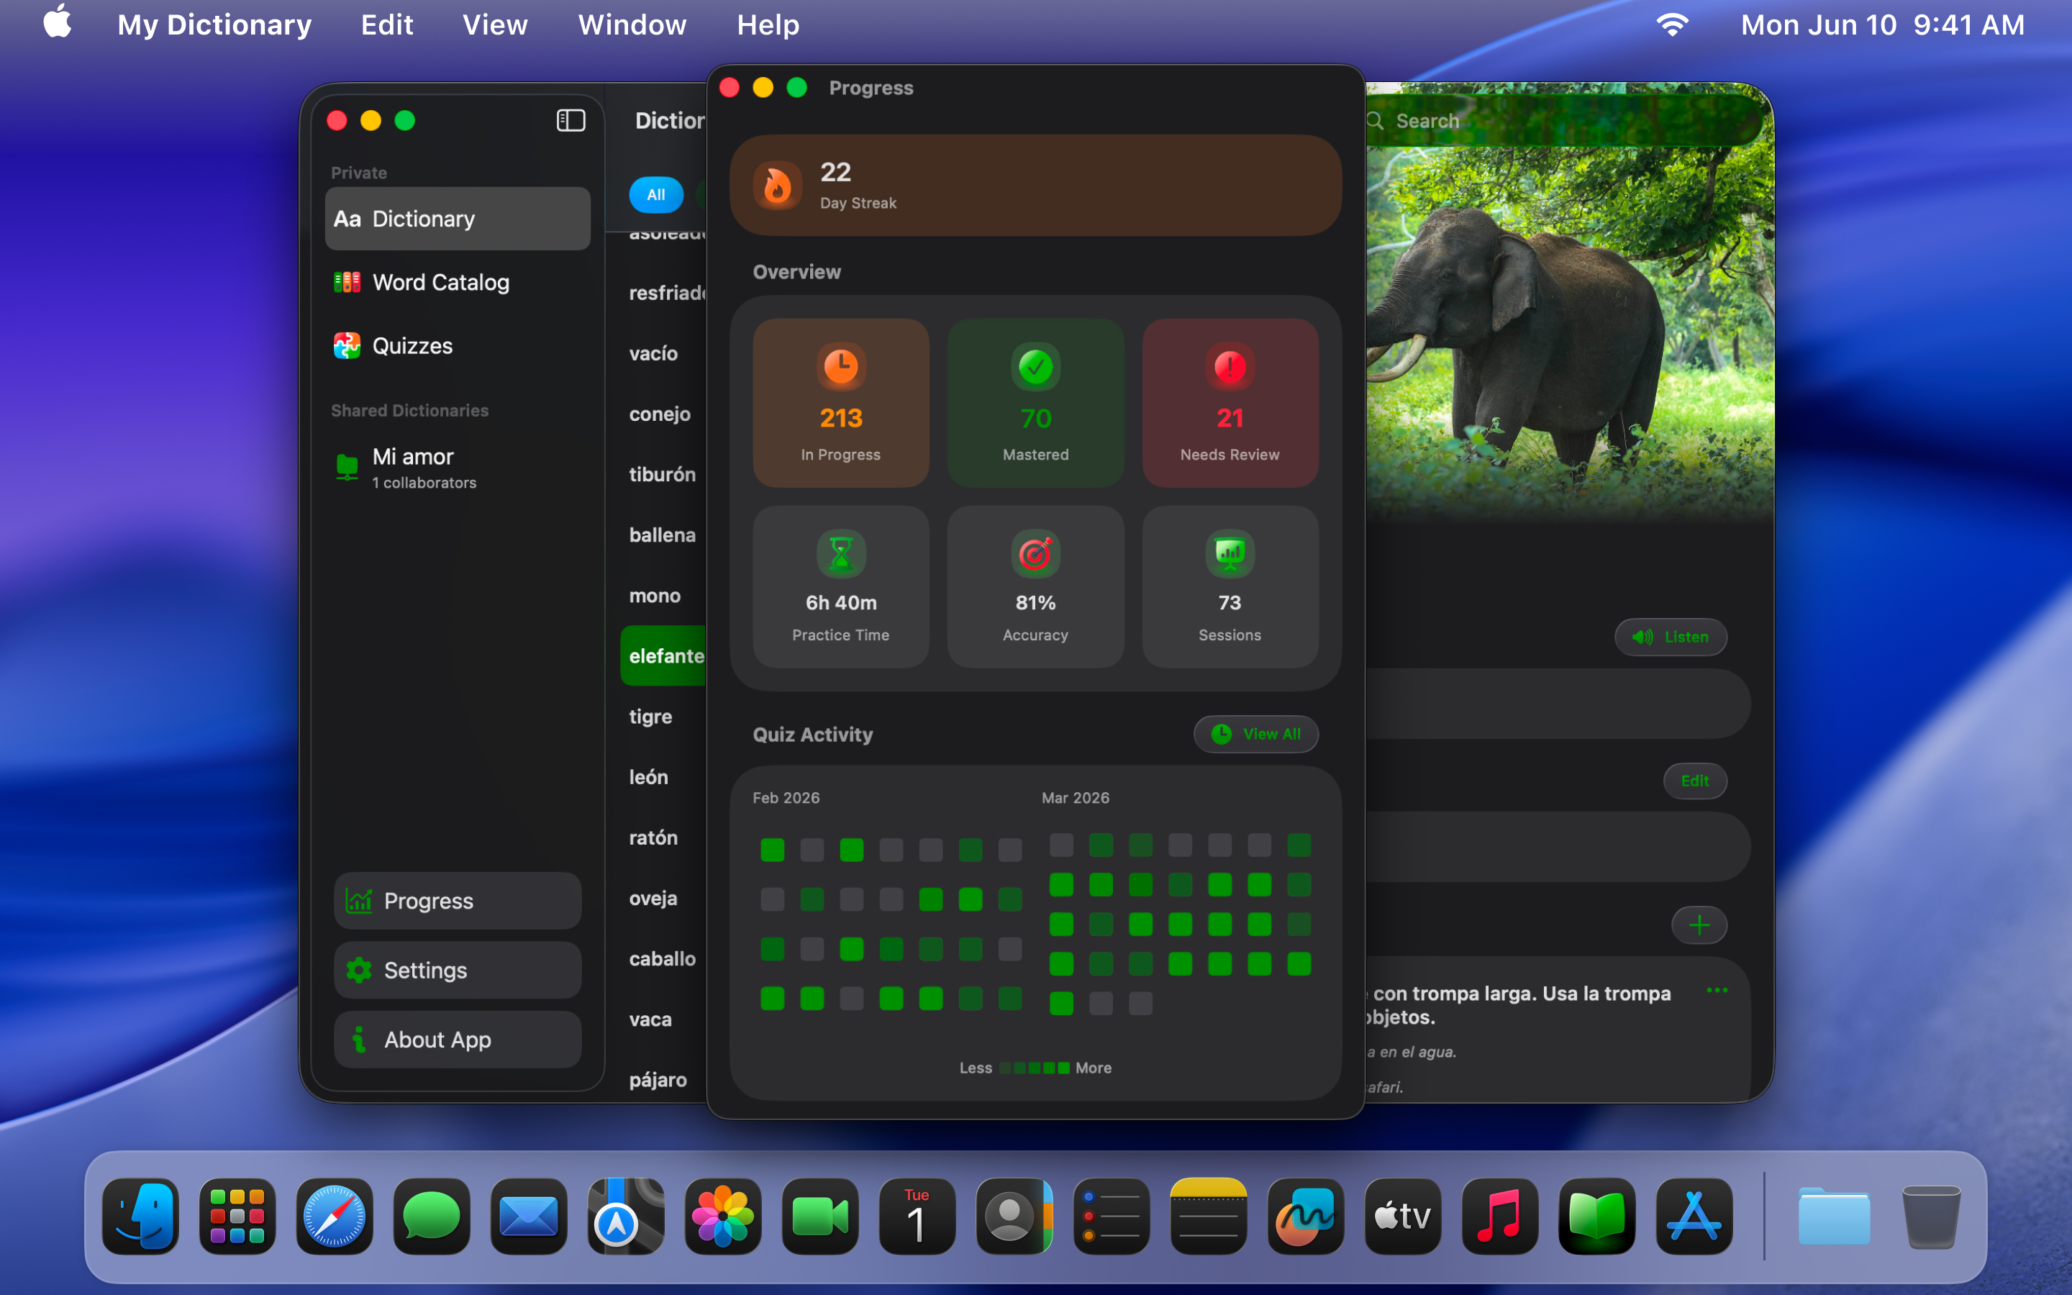Open the In Progress 213 card

click(841, 403)
